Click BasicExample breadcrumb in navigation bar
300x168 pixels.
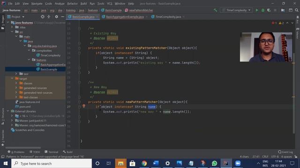[x=112, y=10]
